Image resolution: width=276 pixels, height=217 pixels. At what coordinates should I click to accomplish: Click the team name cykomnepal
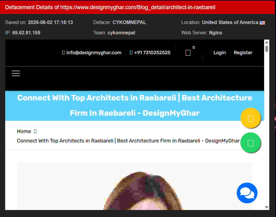point(121,33)
